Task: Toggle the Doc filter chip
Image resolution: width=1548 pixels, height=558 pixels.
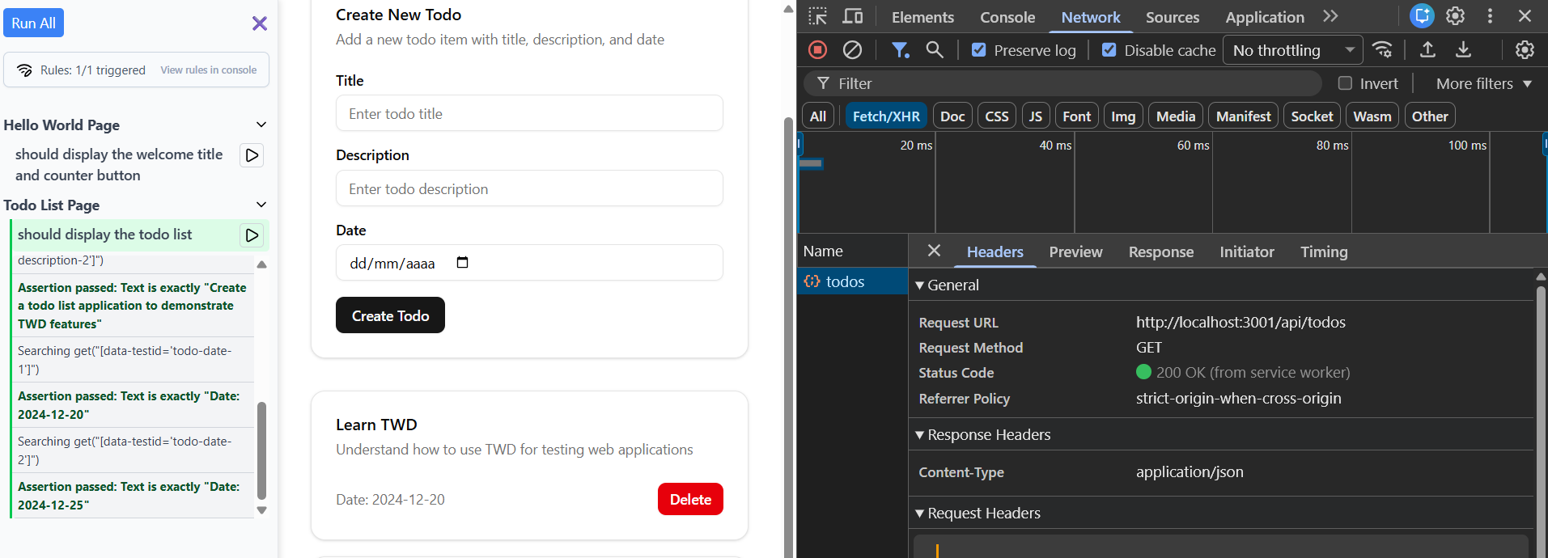Action: click(952, 116)
